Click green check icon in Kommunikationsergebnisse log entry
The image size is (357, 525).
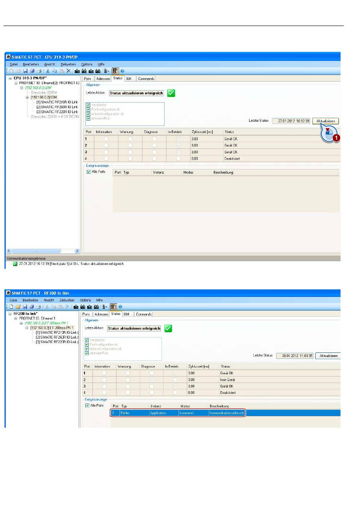click(x=15, y=264)
